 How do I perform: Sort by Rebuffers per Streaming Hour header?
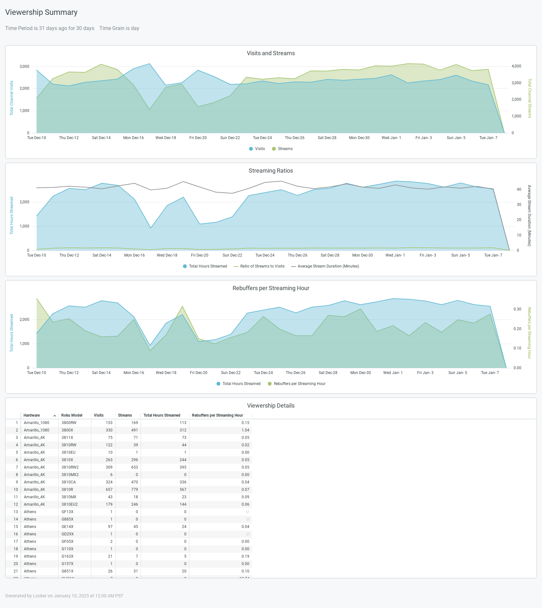click(x=217, y=415)
